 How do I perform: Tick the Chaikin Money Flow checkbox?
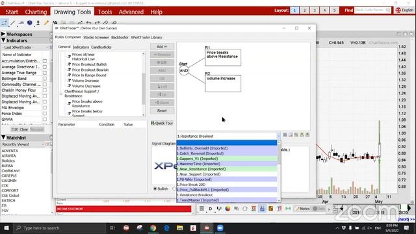coord(45,90)
